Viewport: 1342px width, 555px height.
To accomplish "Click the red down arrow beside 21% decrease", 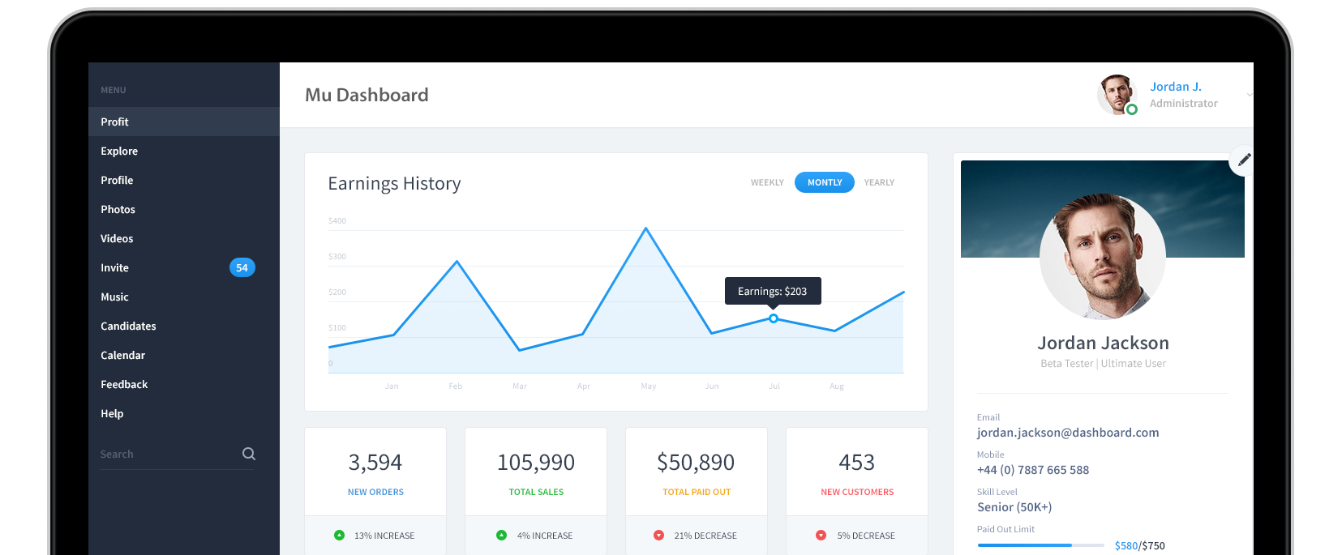I will click(x=658, y=536).
